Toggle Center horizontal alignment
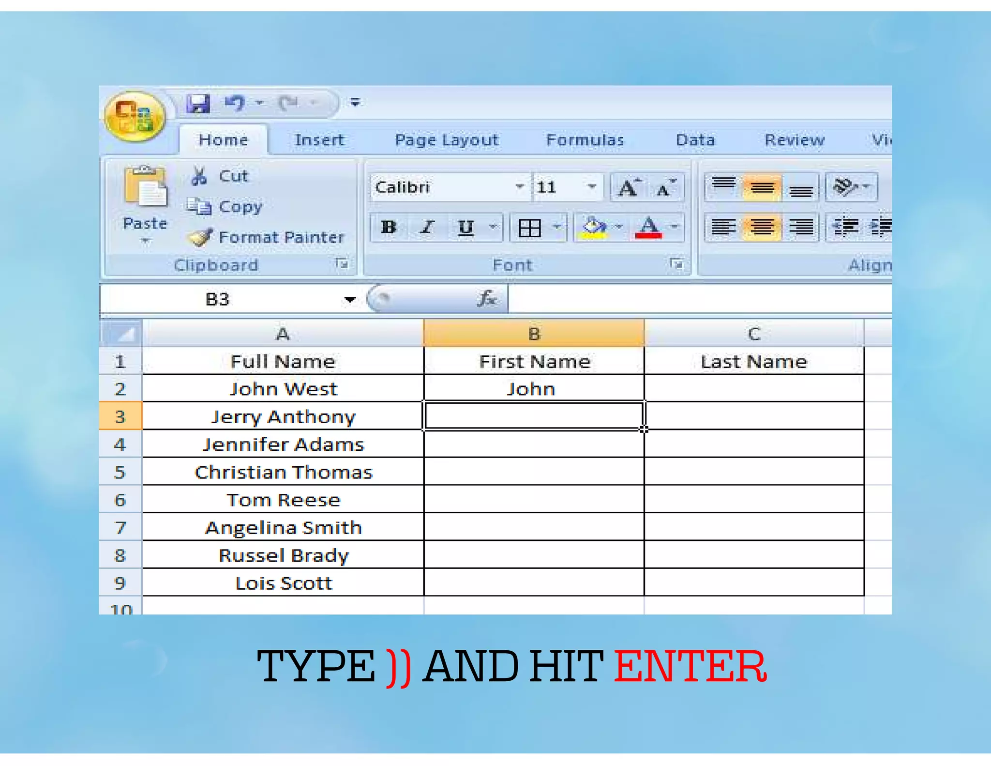The width and height of the screenshot is (991, 766). point(762,227)
